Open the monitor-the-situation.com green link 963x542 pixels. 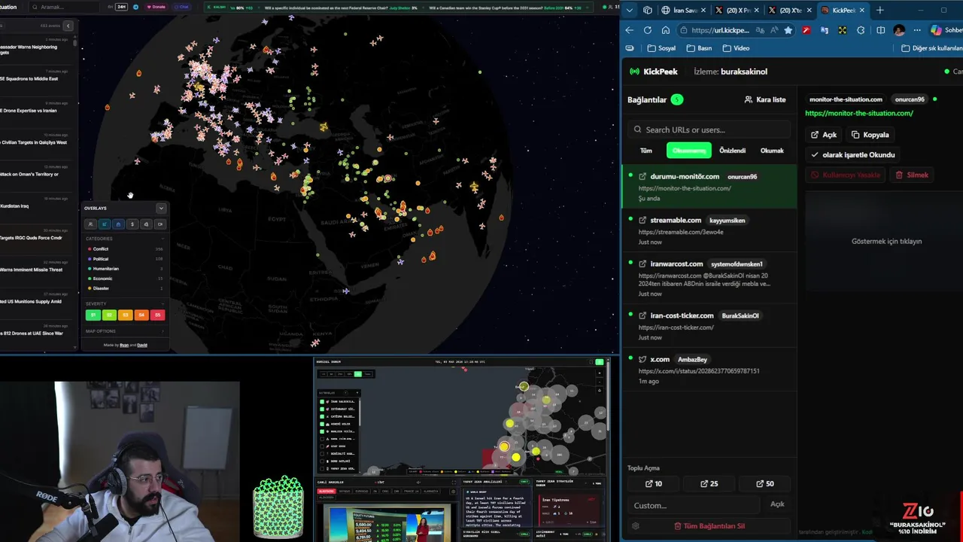[859, 113]
